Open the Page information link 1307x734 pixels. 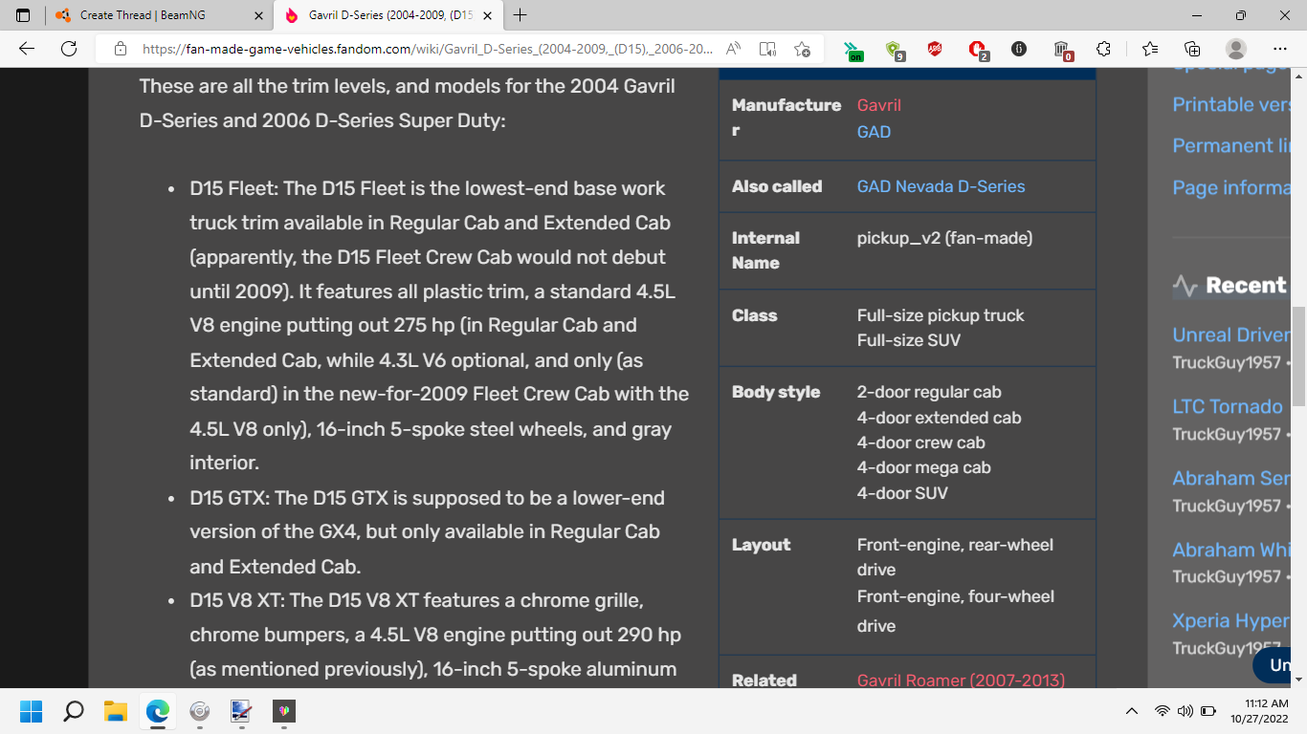click(1231, 187)
